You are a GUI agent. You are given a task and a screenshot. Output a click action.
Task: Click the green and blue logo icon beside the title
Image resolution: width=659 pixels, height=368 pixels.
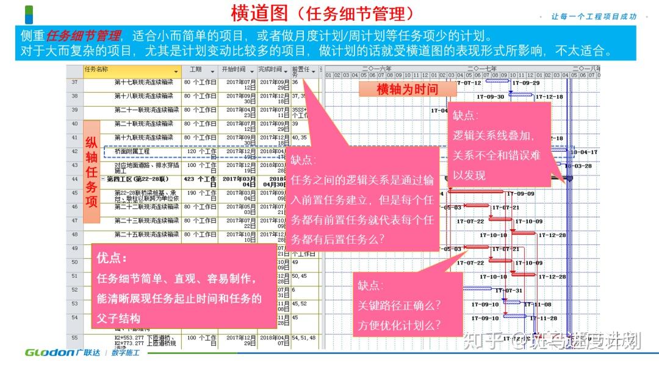pos(29,14)
